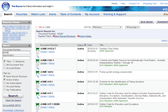This screenshot has height=112, width=168.
Task: Remove Active Status filter red X
Action: (78, 36)
